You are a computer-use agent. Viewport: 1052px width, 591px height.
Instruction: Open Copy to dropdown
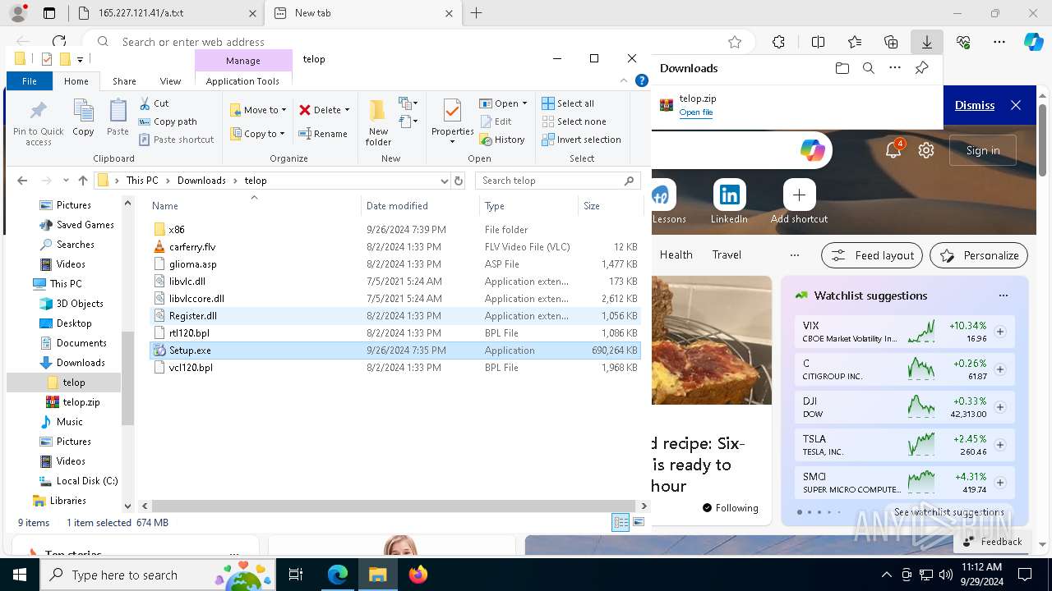(257, 134)
